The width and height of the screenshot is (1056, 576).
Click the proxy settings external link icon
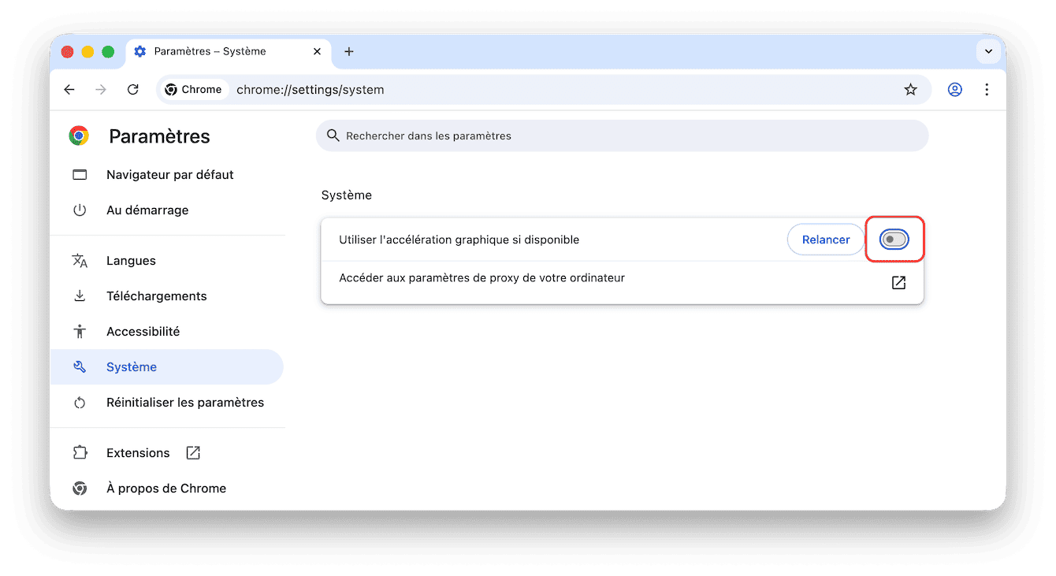click(898, 283)
